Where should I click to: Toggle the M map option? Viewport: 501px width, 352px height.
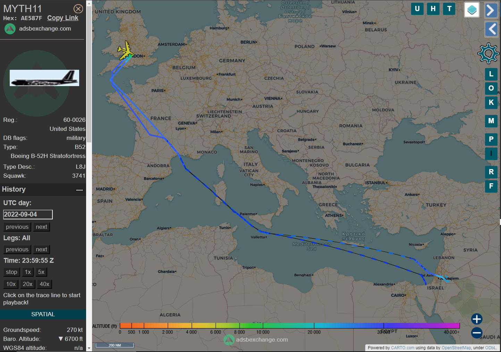[491, 121]
